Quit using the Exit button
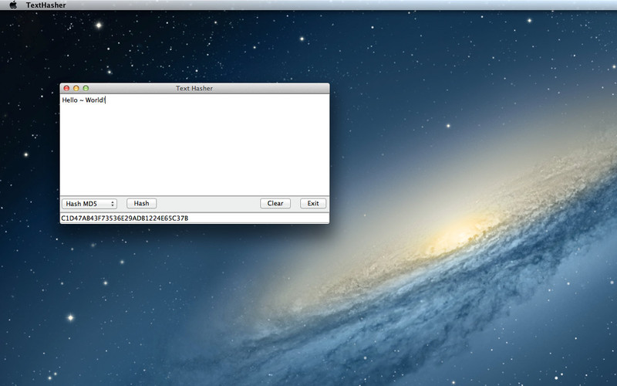 coord(313,203)
